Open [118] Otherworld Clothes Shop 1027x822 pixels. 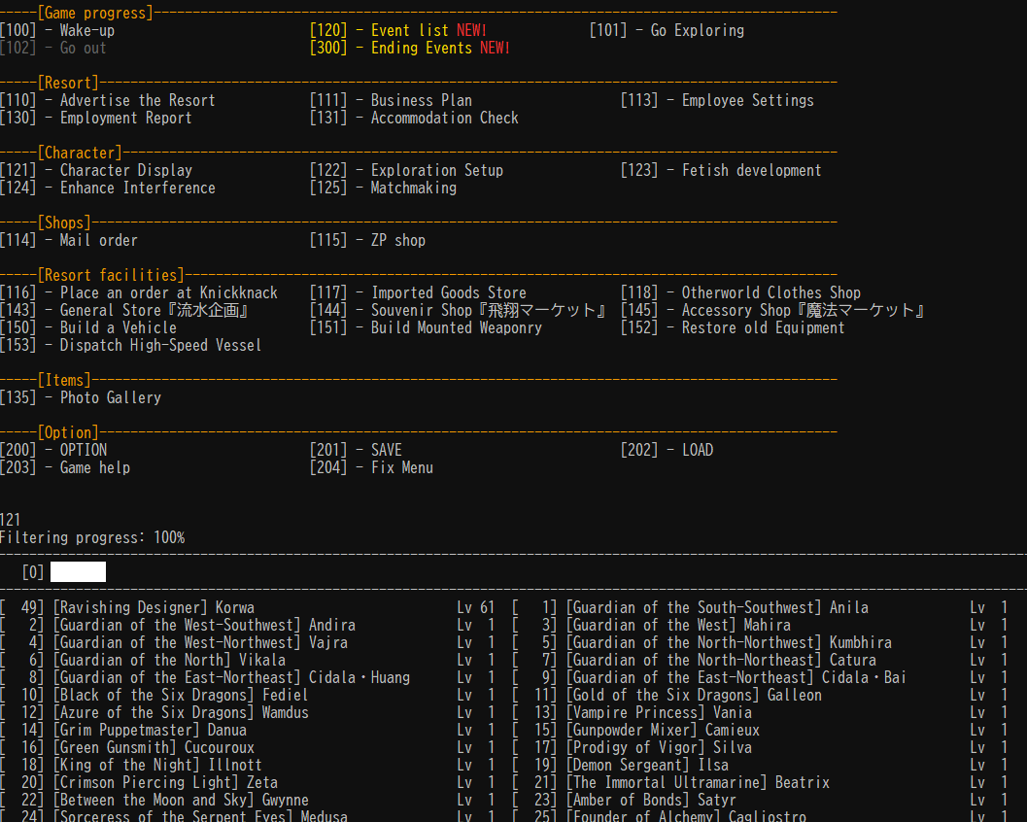click(x=740, y=292)
